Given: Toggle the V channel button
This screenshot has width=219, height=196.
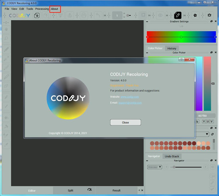Looking at the screenshot, I should [x=212, y=122].
